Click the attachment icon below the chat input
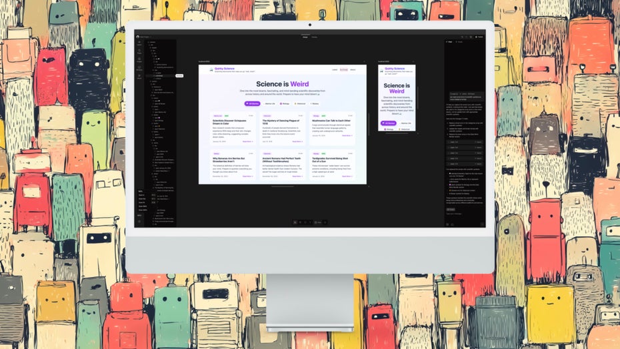This screenshot has height=349, width=620. click(x=447, y=224)
